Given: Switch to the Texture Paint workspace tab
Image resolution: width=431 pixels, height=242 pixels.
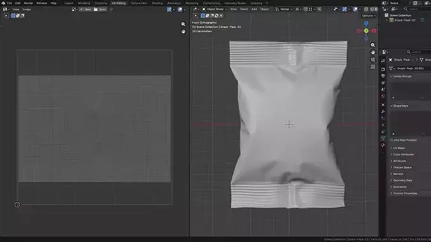Looking at the screenshot, I should pyautogui.click(x=139, y=3).
